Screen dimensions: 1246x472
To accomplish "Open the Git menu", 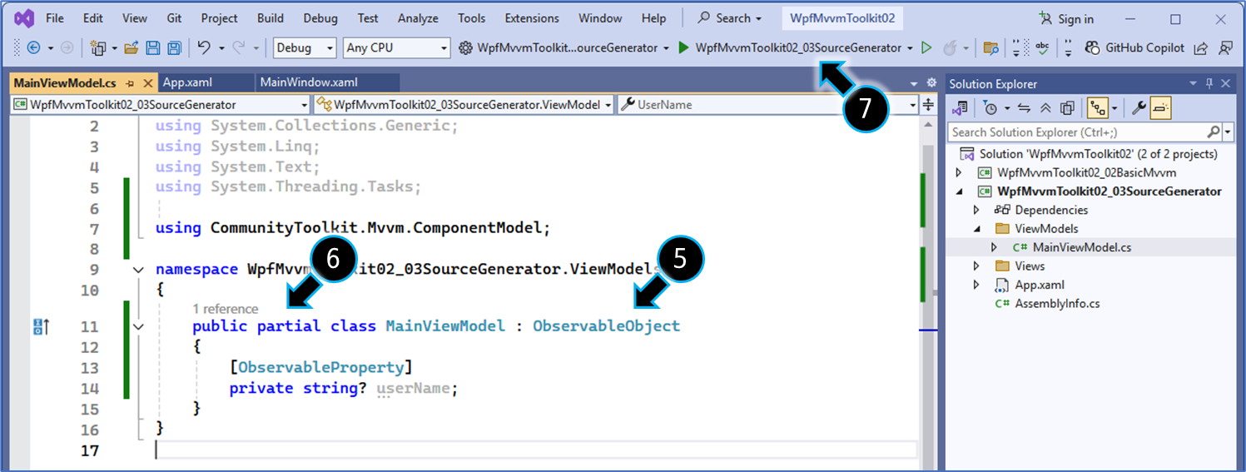I will [x=174, y=18].
